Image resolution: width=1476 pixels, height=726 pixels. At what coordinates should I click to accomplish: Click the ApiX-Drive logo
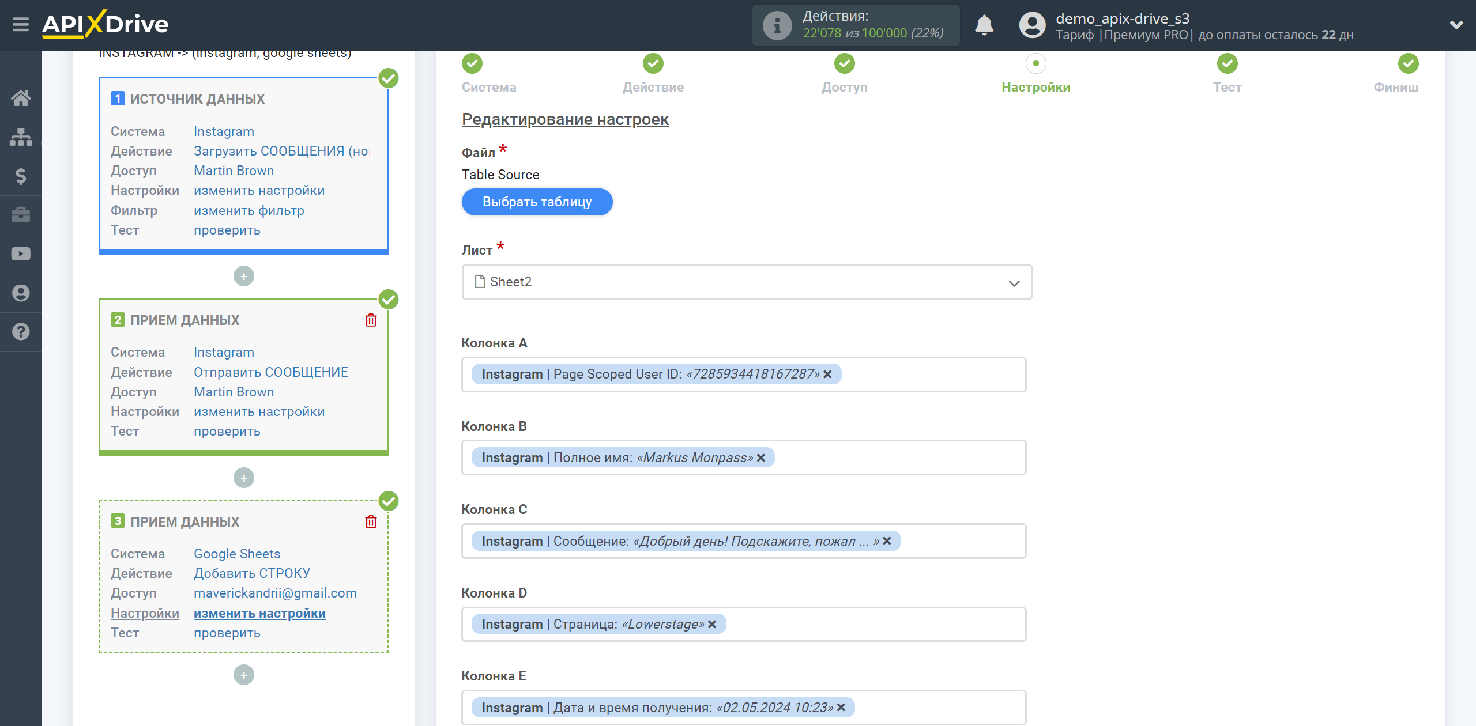pyautogui.click(x=105, y=24)
